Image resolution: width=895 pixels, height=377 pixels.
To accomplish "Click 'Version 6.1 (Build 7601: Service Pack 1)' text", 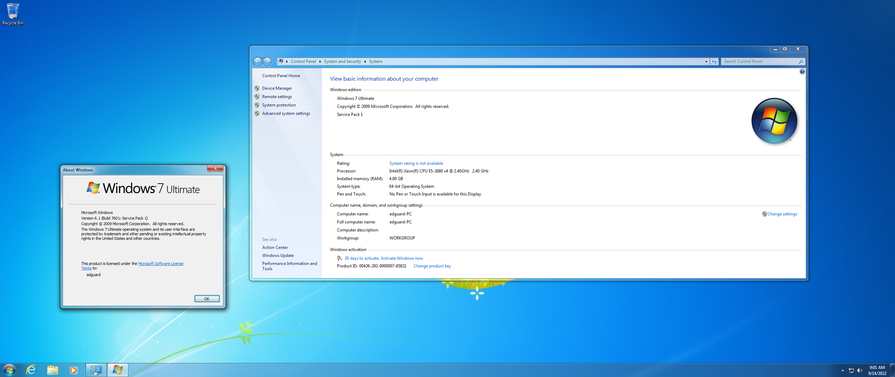I will (114, 218).
